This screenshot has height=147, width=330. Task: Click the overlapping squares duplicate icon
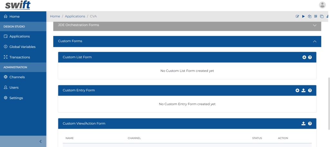[x=322, y=16]
